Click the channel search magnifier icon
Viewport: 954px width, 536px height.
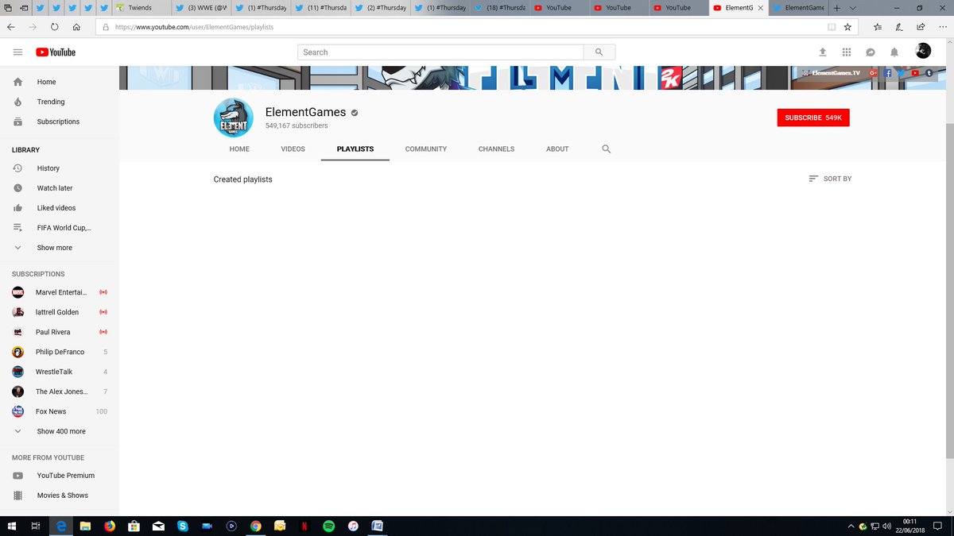coord(607,148)
